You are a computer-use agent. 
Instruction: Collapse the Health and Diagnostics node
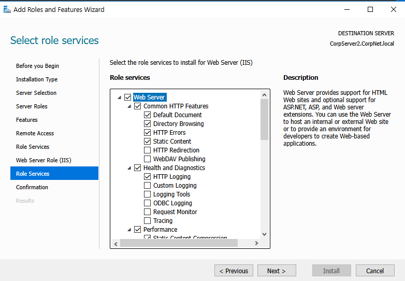130,168
